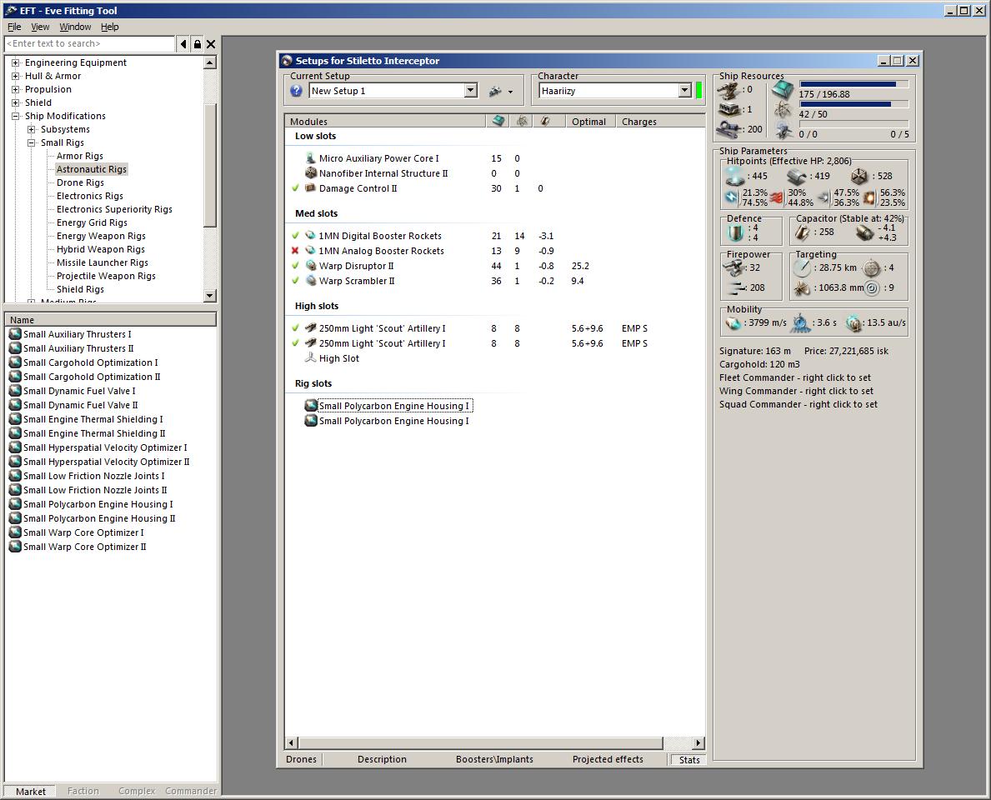Expand Subsystems tree node
The image size is (991, 800).
tap(31, 129)
